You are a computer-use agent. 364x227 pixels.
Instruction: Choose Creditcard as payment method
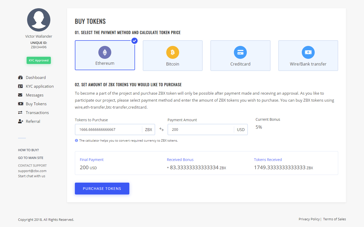(x=240, y=55)
